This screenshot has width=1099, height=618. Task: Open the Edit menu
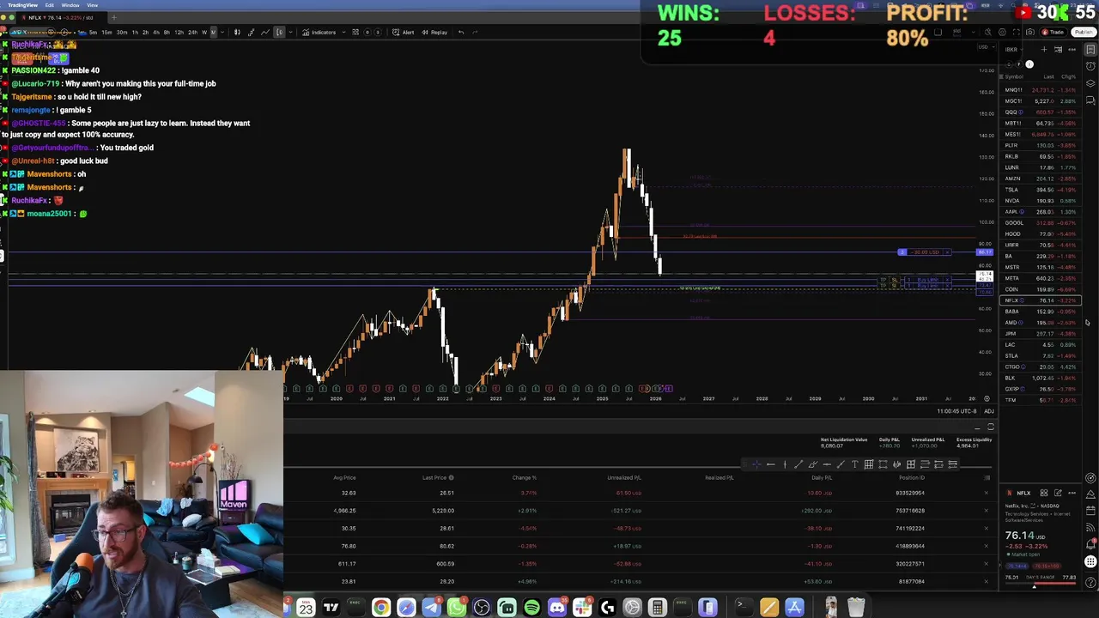coord(50,5)
